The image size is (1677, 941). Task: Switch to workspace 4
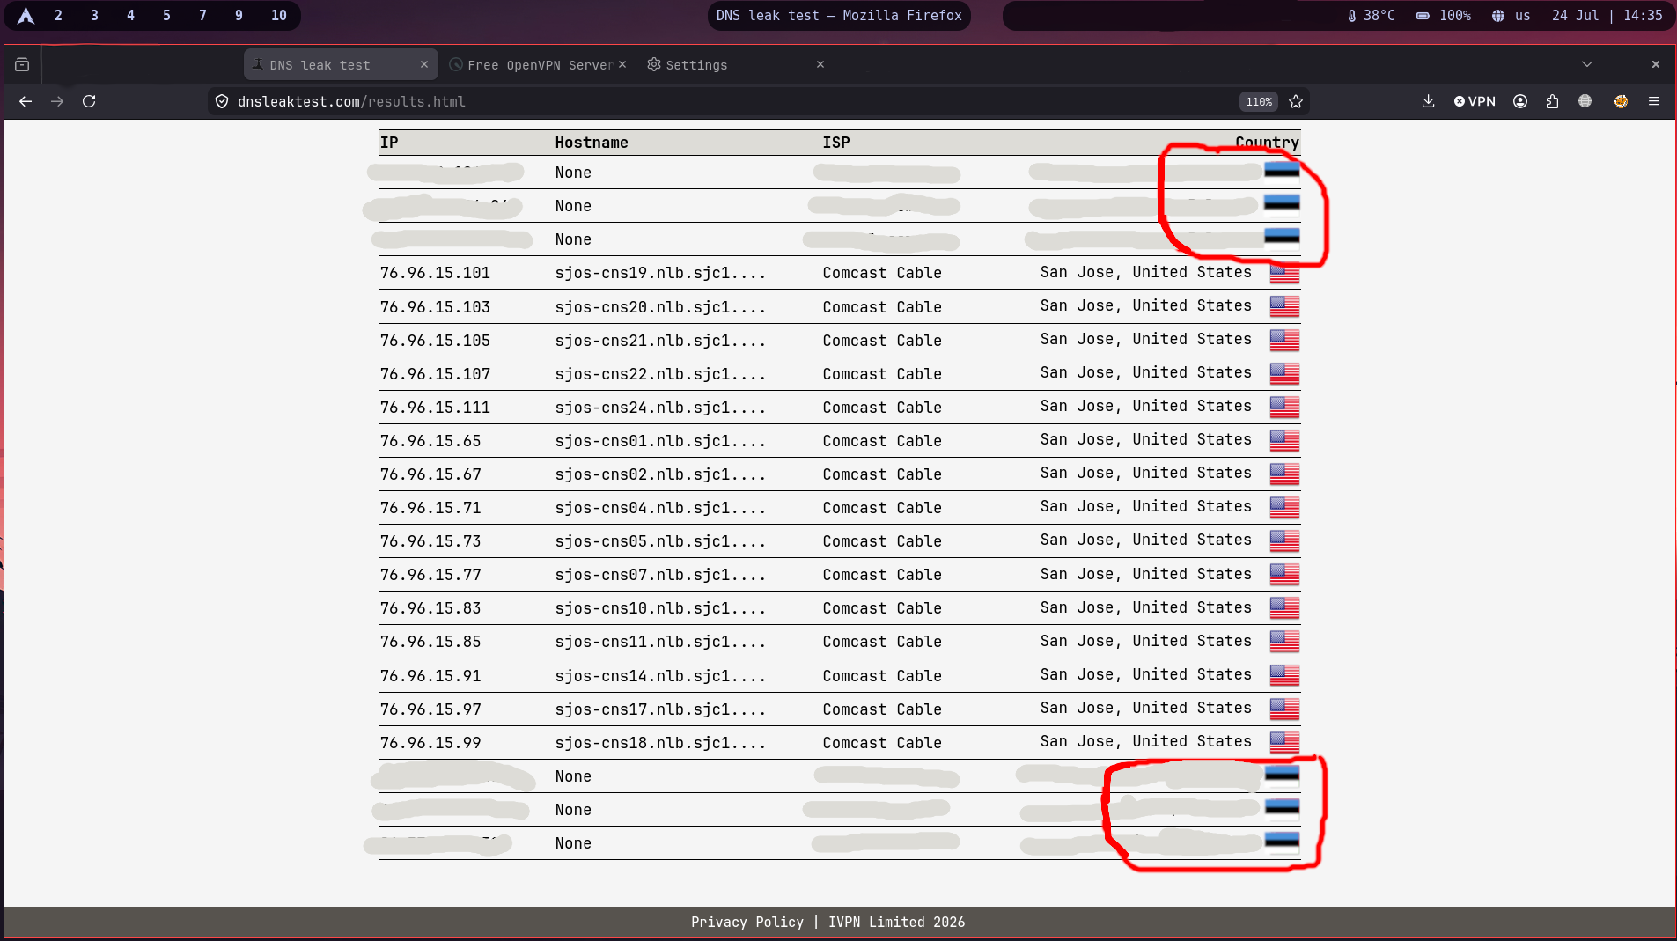pyautogui.click(x=130, y=16)
